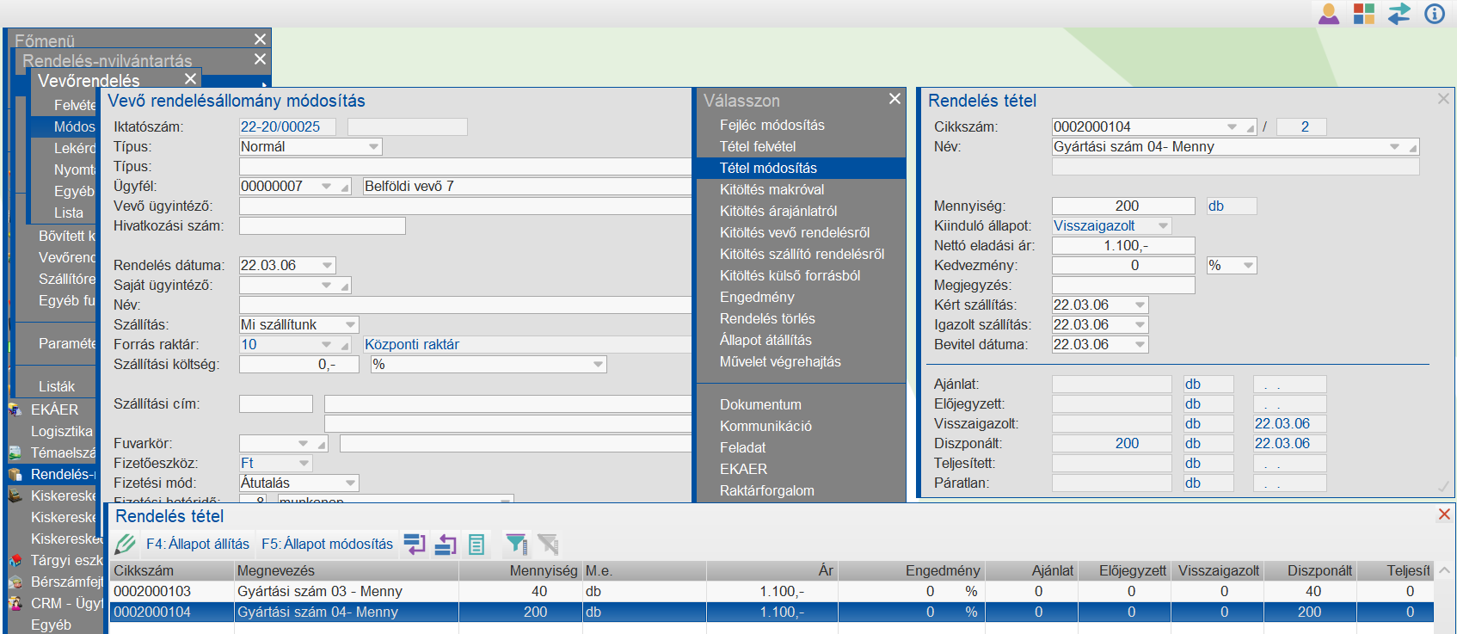Click the four colored squares icon

click(x=1364, y=14)
